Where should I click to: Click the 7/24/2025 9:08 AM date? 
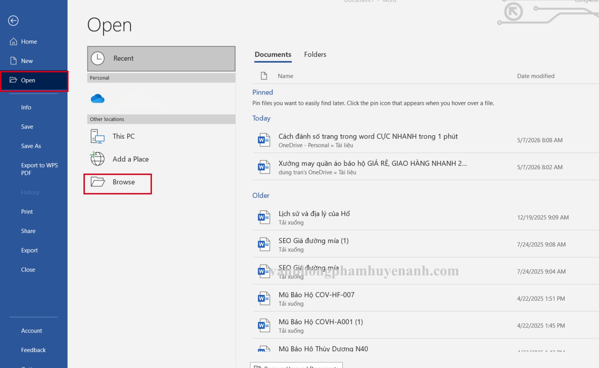click(x=541, y=245)
